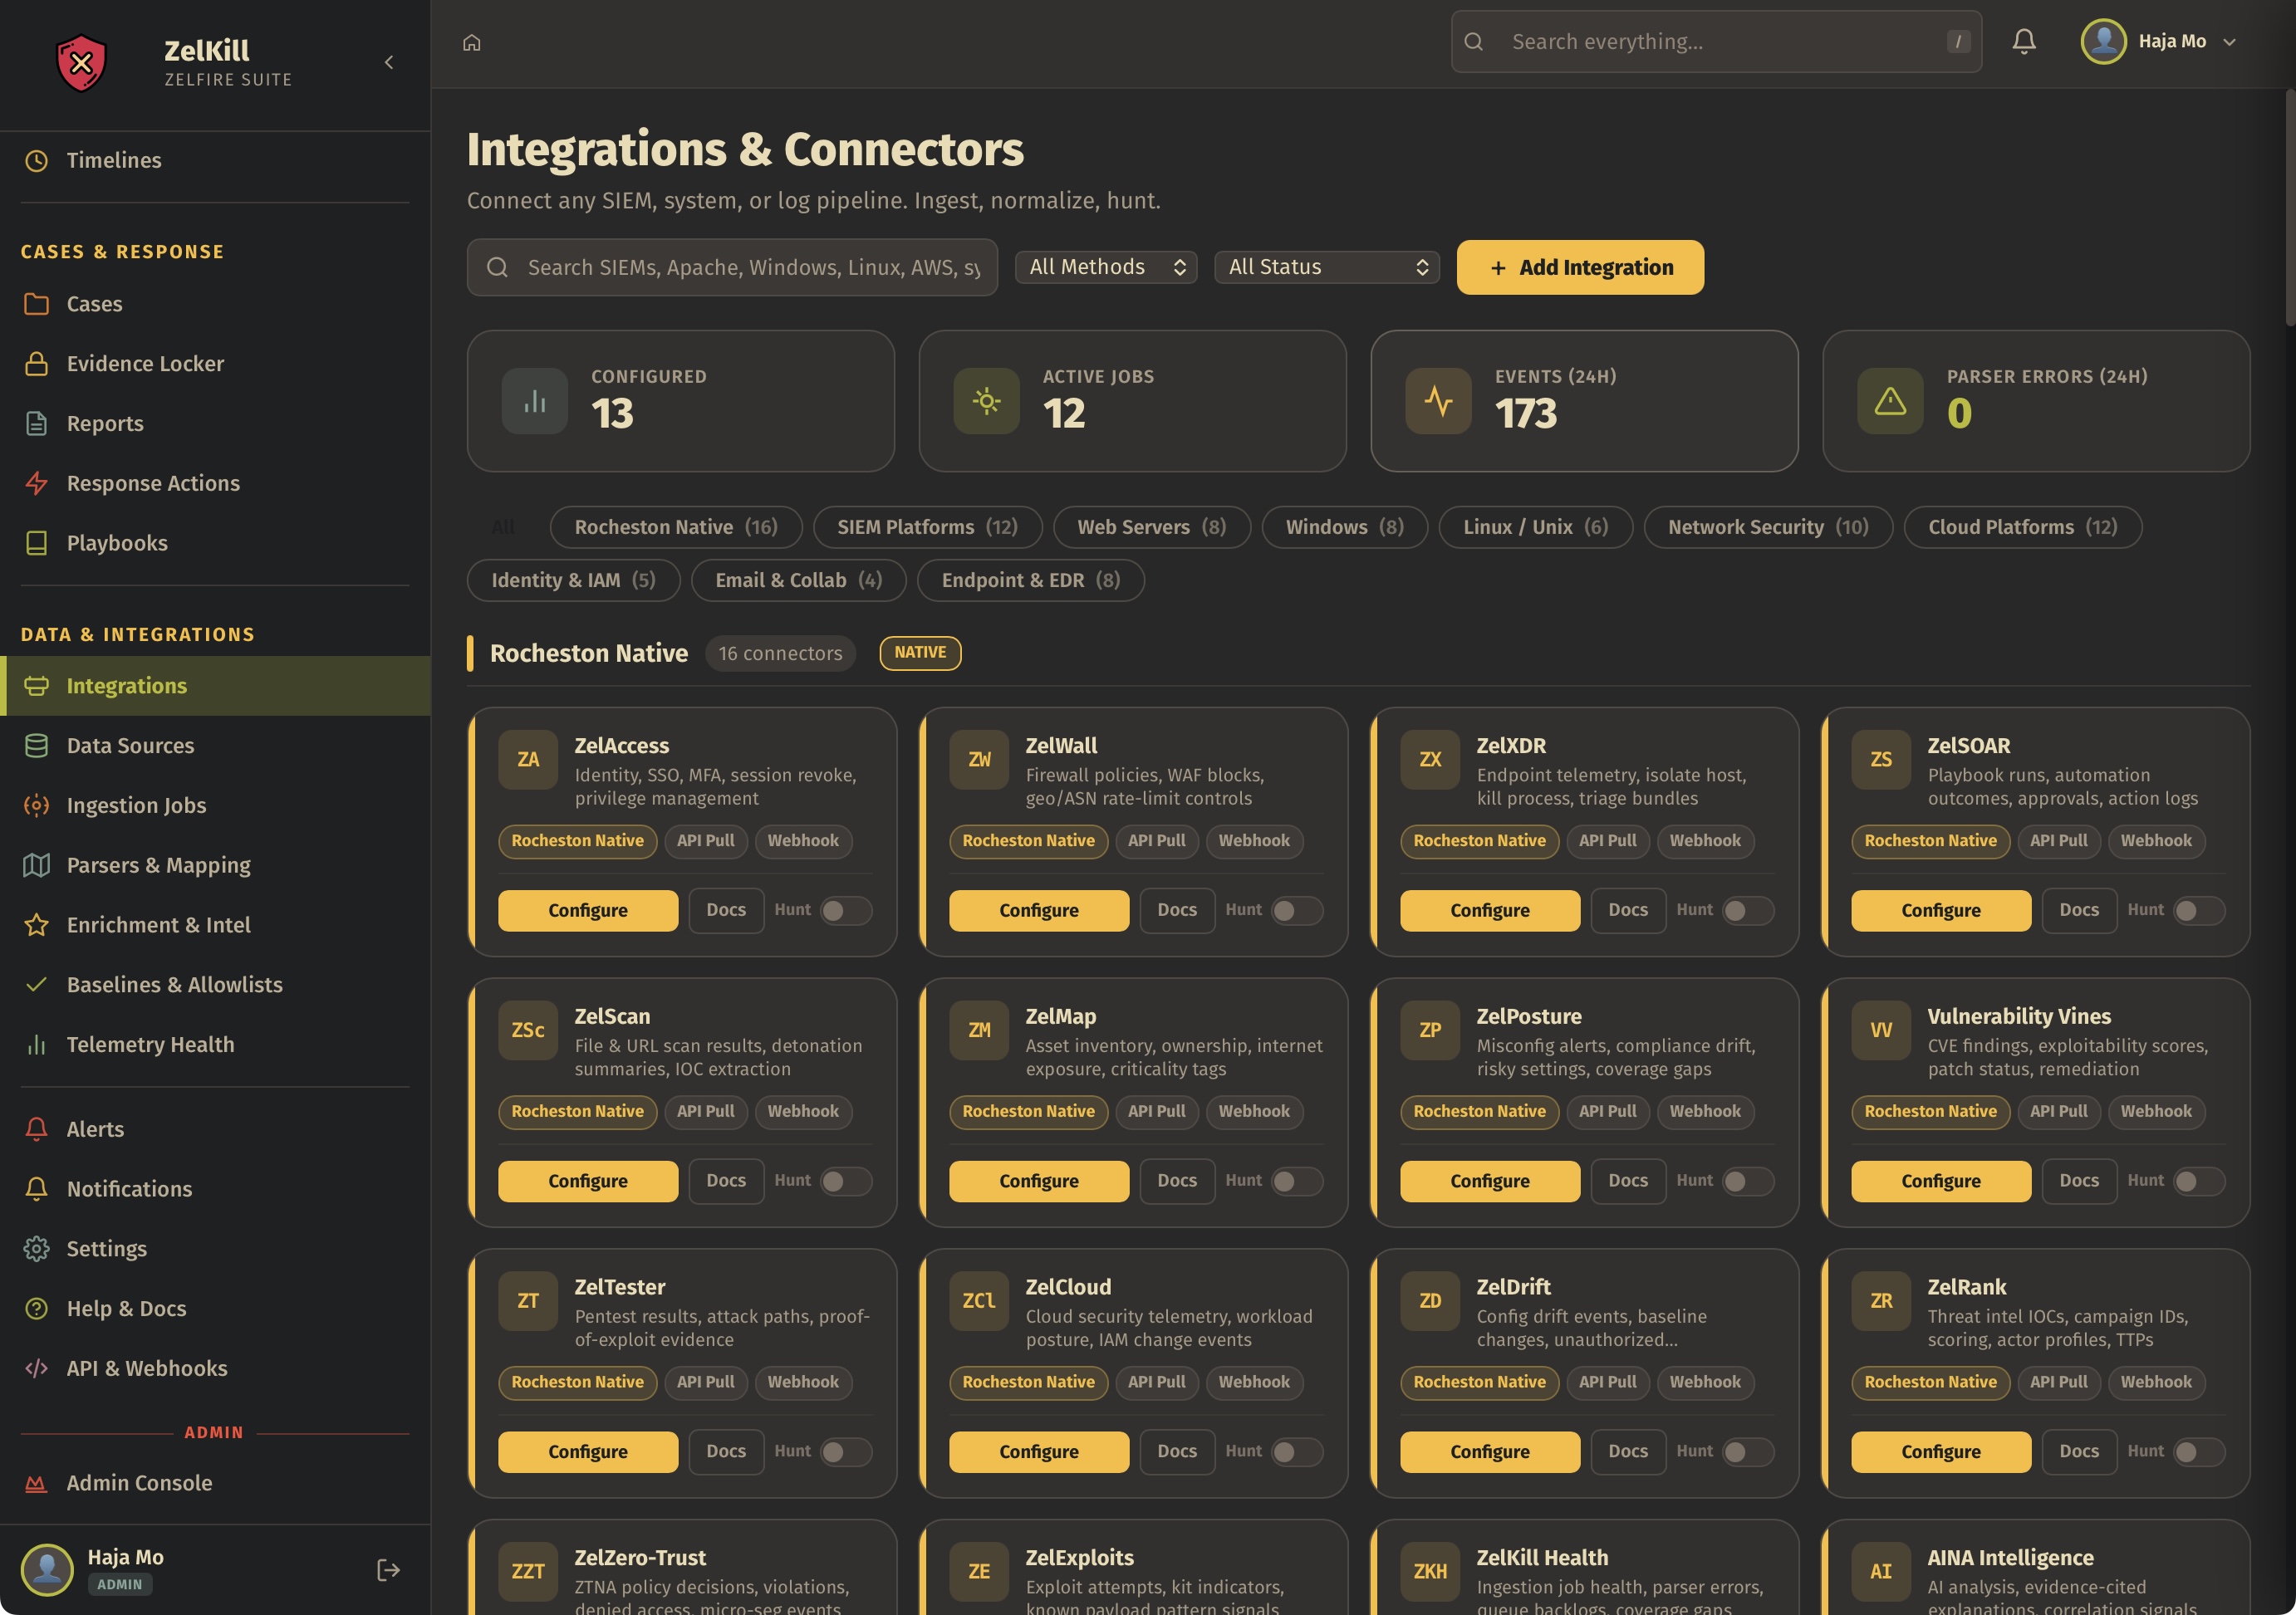
Task: Click the Response Actions lightning icon
Action: click(36, 484)
